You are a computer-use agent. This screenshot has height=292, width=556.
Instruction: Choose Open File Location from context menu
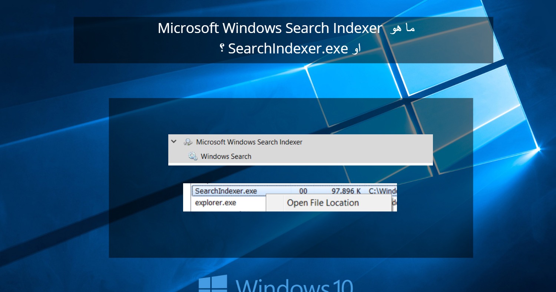(x=323, y=203)
